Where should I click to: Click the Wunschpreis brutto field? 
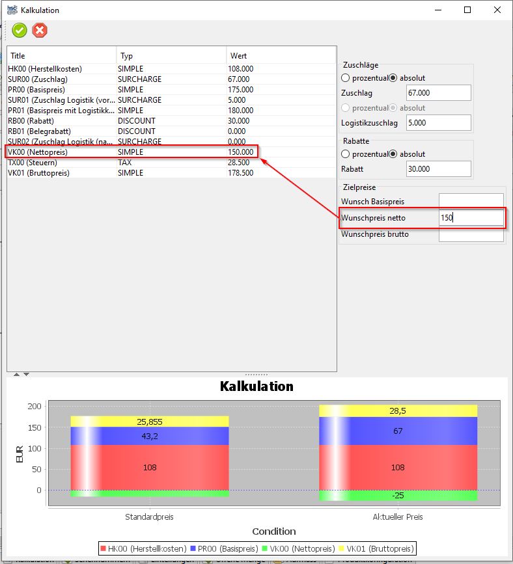pyautogui.click(x=471, y=234)
